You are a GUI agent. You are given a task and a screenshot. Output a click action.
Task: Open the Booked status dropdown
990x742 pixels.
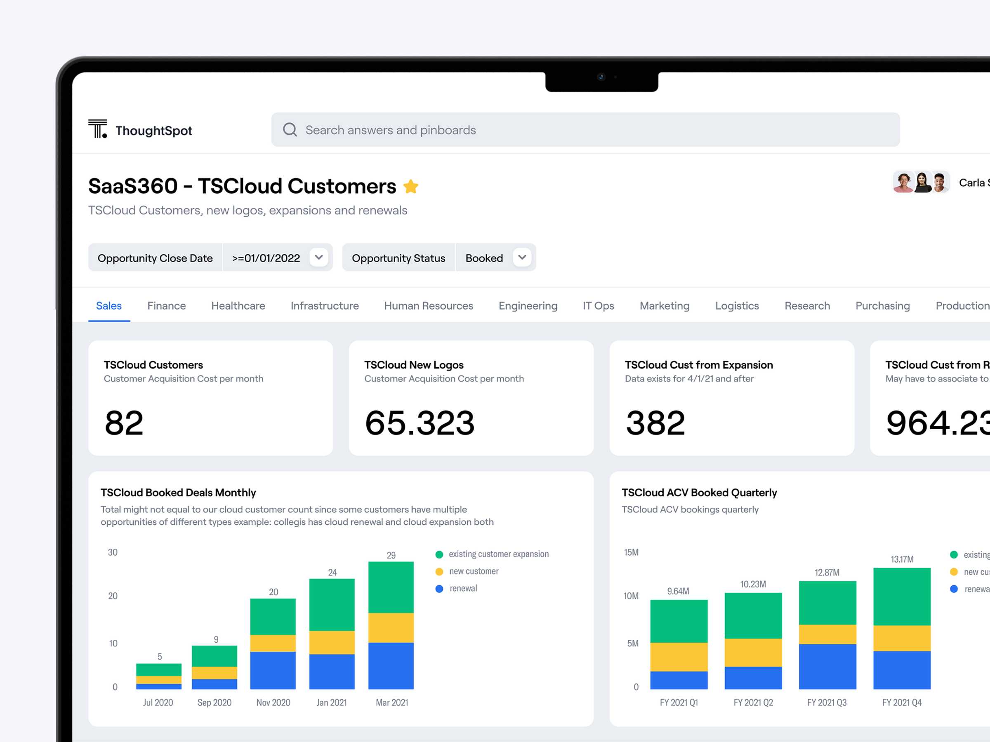point(522,257)
